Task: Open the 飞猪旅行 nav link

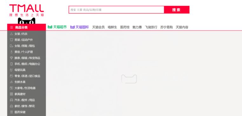Action: pos(151,27)
